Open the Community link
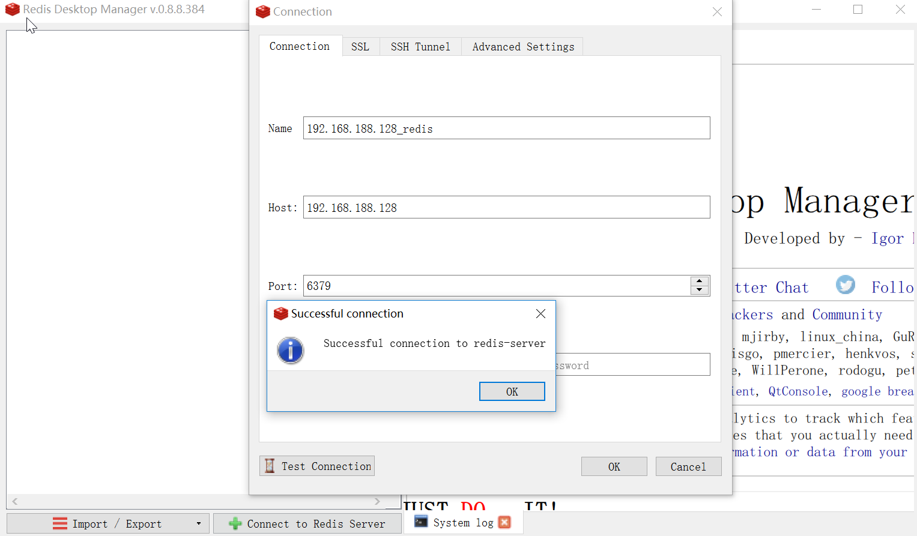The width and height of the screenshot is (917, 536). pos(847,315)
